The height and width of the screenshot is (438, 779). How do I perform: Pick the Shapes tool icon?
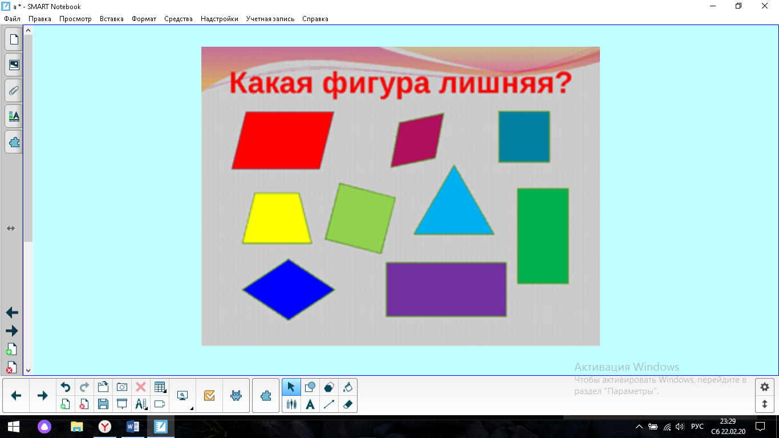click(310, 387)
